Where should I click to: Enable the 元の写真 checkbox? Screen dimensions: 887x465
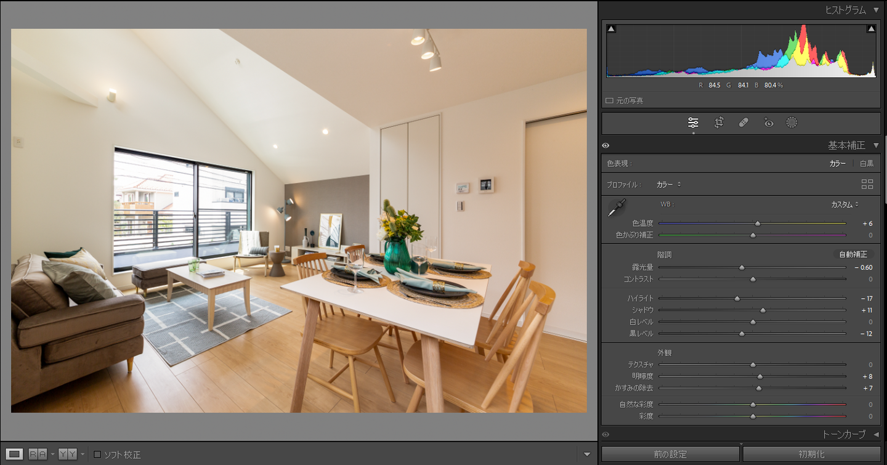click(x=609, y=100)
